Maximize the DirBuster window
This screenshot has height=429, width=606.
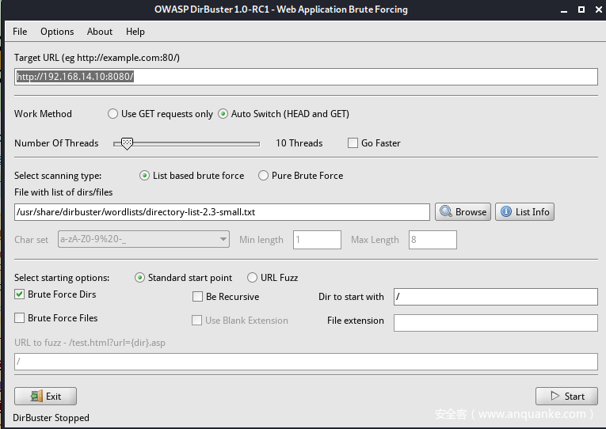[x=581, y=9]
